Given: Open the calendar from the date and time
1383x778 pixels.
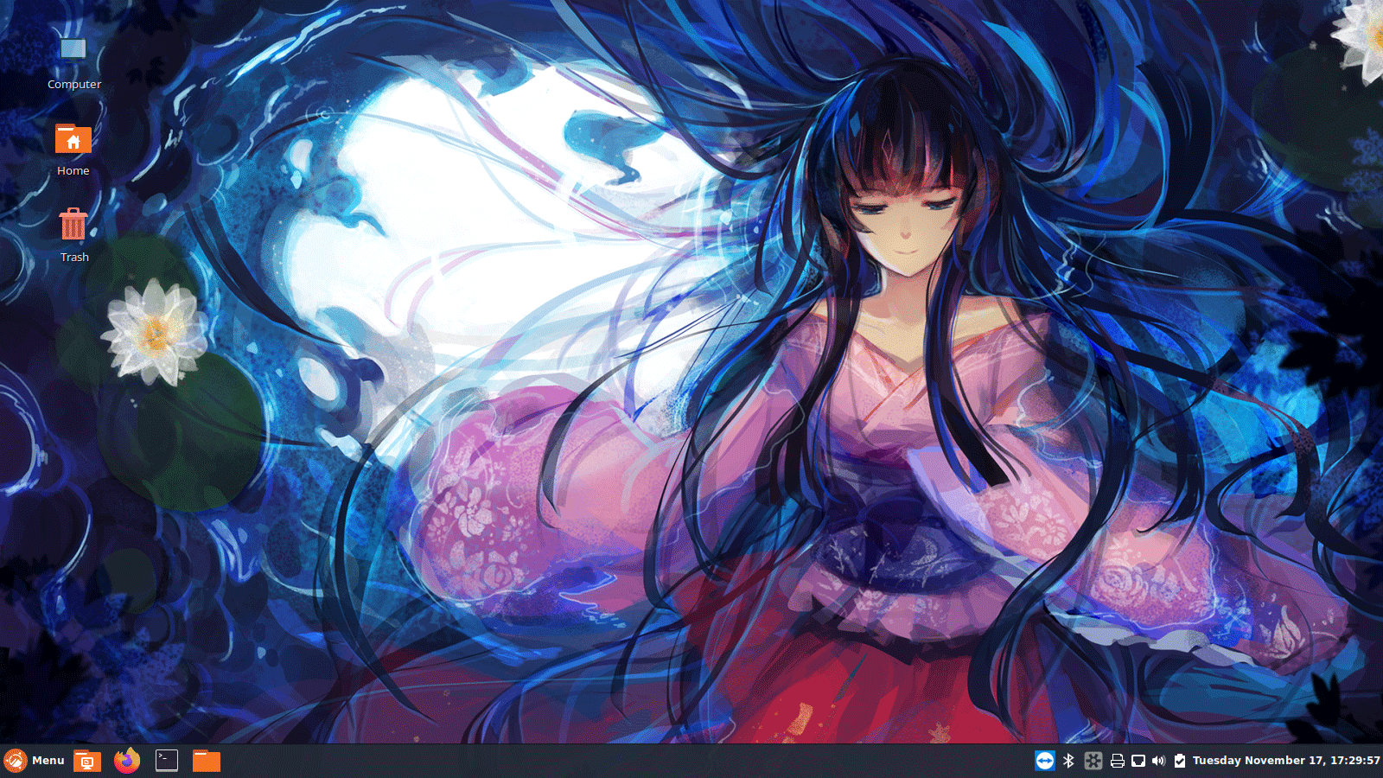Looking at the screenshot, I should point(1286,761).
